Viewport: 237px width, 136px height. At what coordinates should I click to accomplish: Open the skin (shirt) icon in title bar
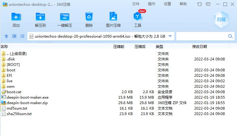[x=200, y=4]
